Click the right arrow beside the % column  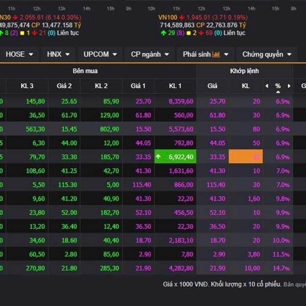289,86
